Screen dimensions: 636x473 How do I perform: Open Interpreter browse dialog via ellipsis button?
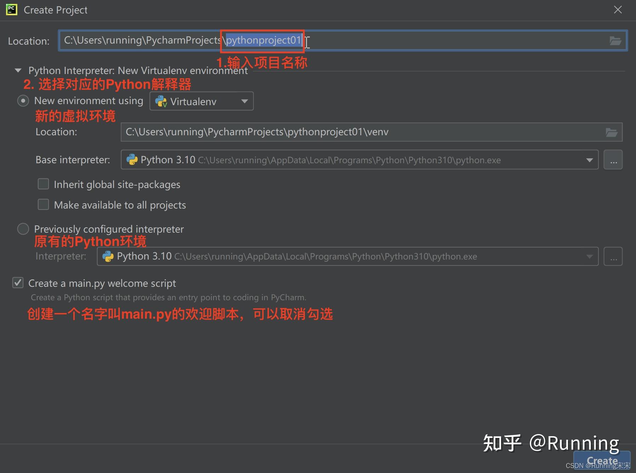point(613,256)
